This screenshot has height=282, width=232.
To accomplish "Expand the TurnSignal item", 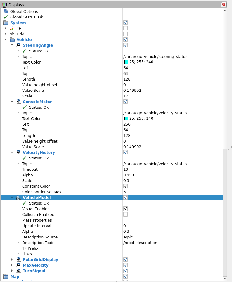I will [x=12, y=271].
